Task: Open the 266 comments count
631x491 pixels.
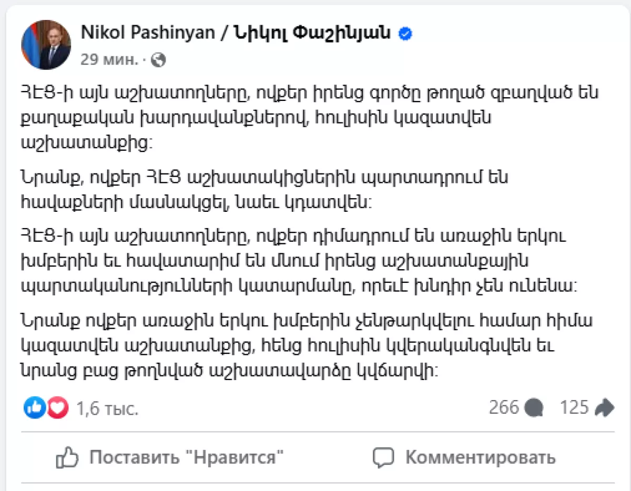Action: (x=504, y=407)
